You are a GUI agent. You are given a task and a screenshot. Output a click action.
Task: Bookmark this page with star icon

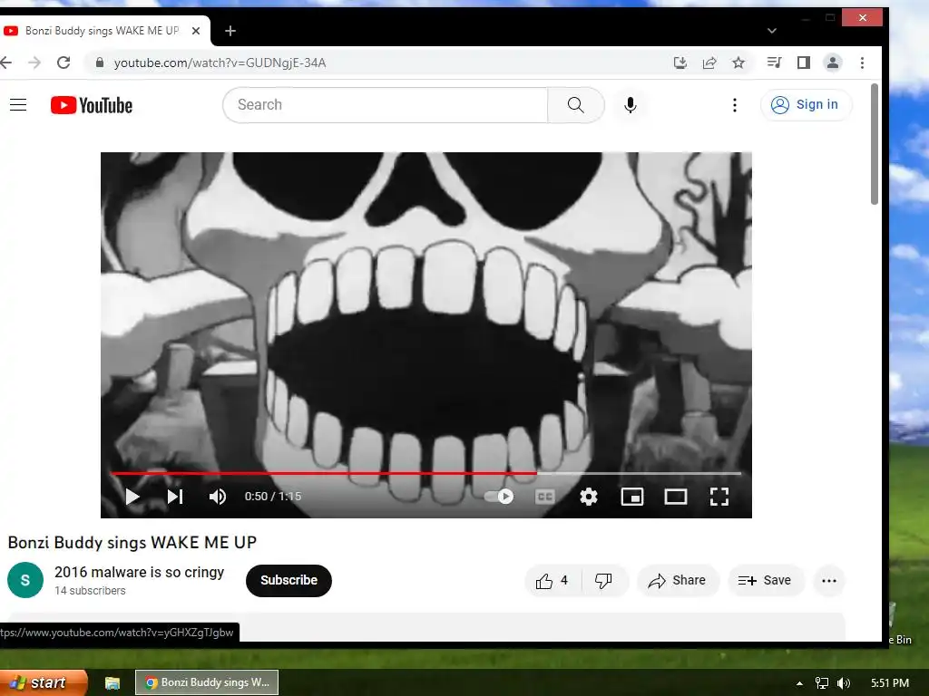[738, 63]
